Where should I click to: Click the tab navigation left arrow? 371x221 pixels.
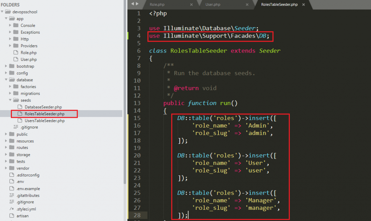pos(132,4)
